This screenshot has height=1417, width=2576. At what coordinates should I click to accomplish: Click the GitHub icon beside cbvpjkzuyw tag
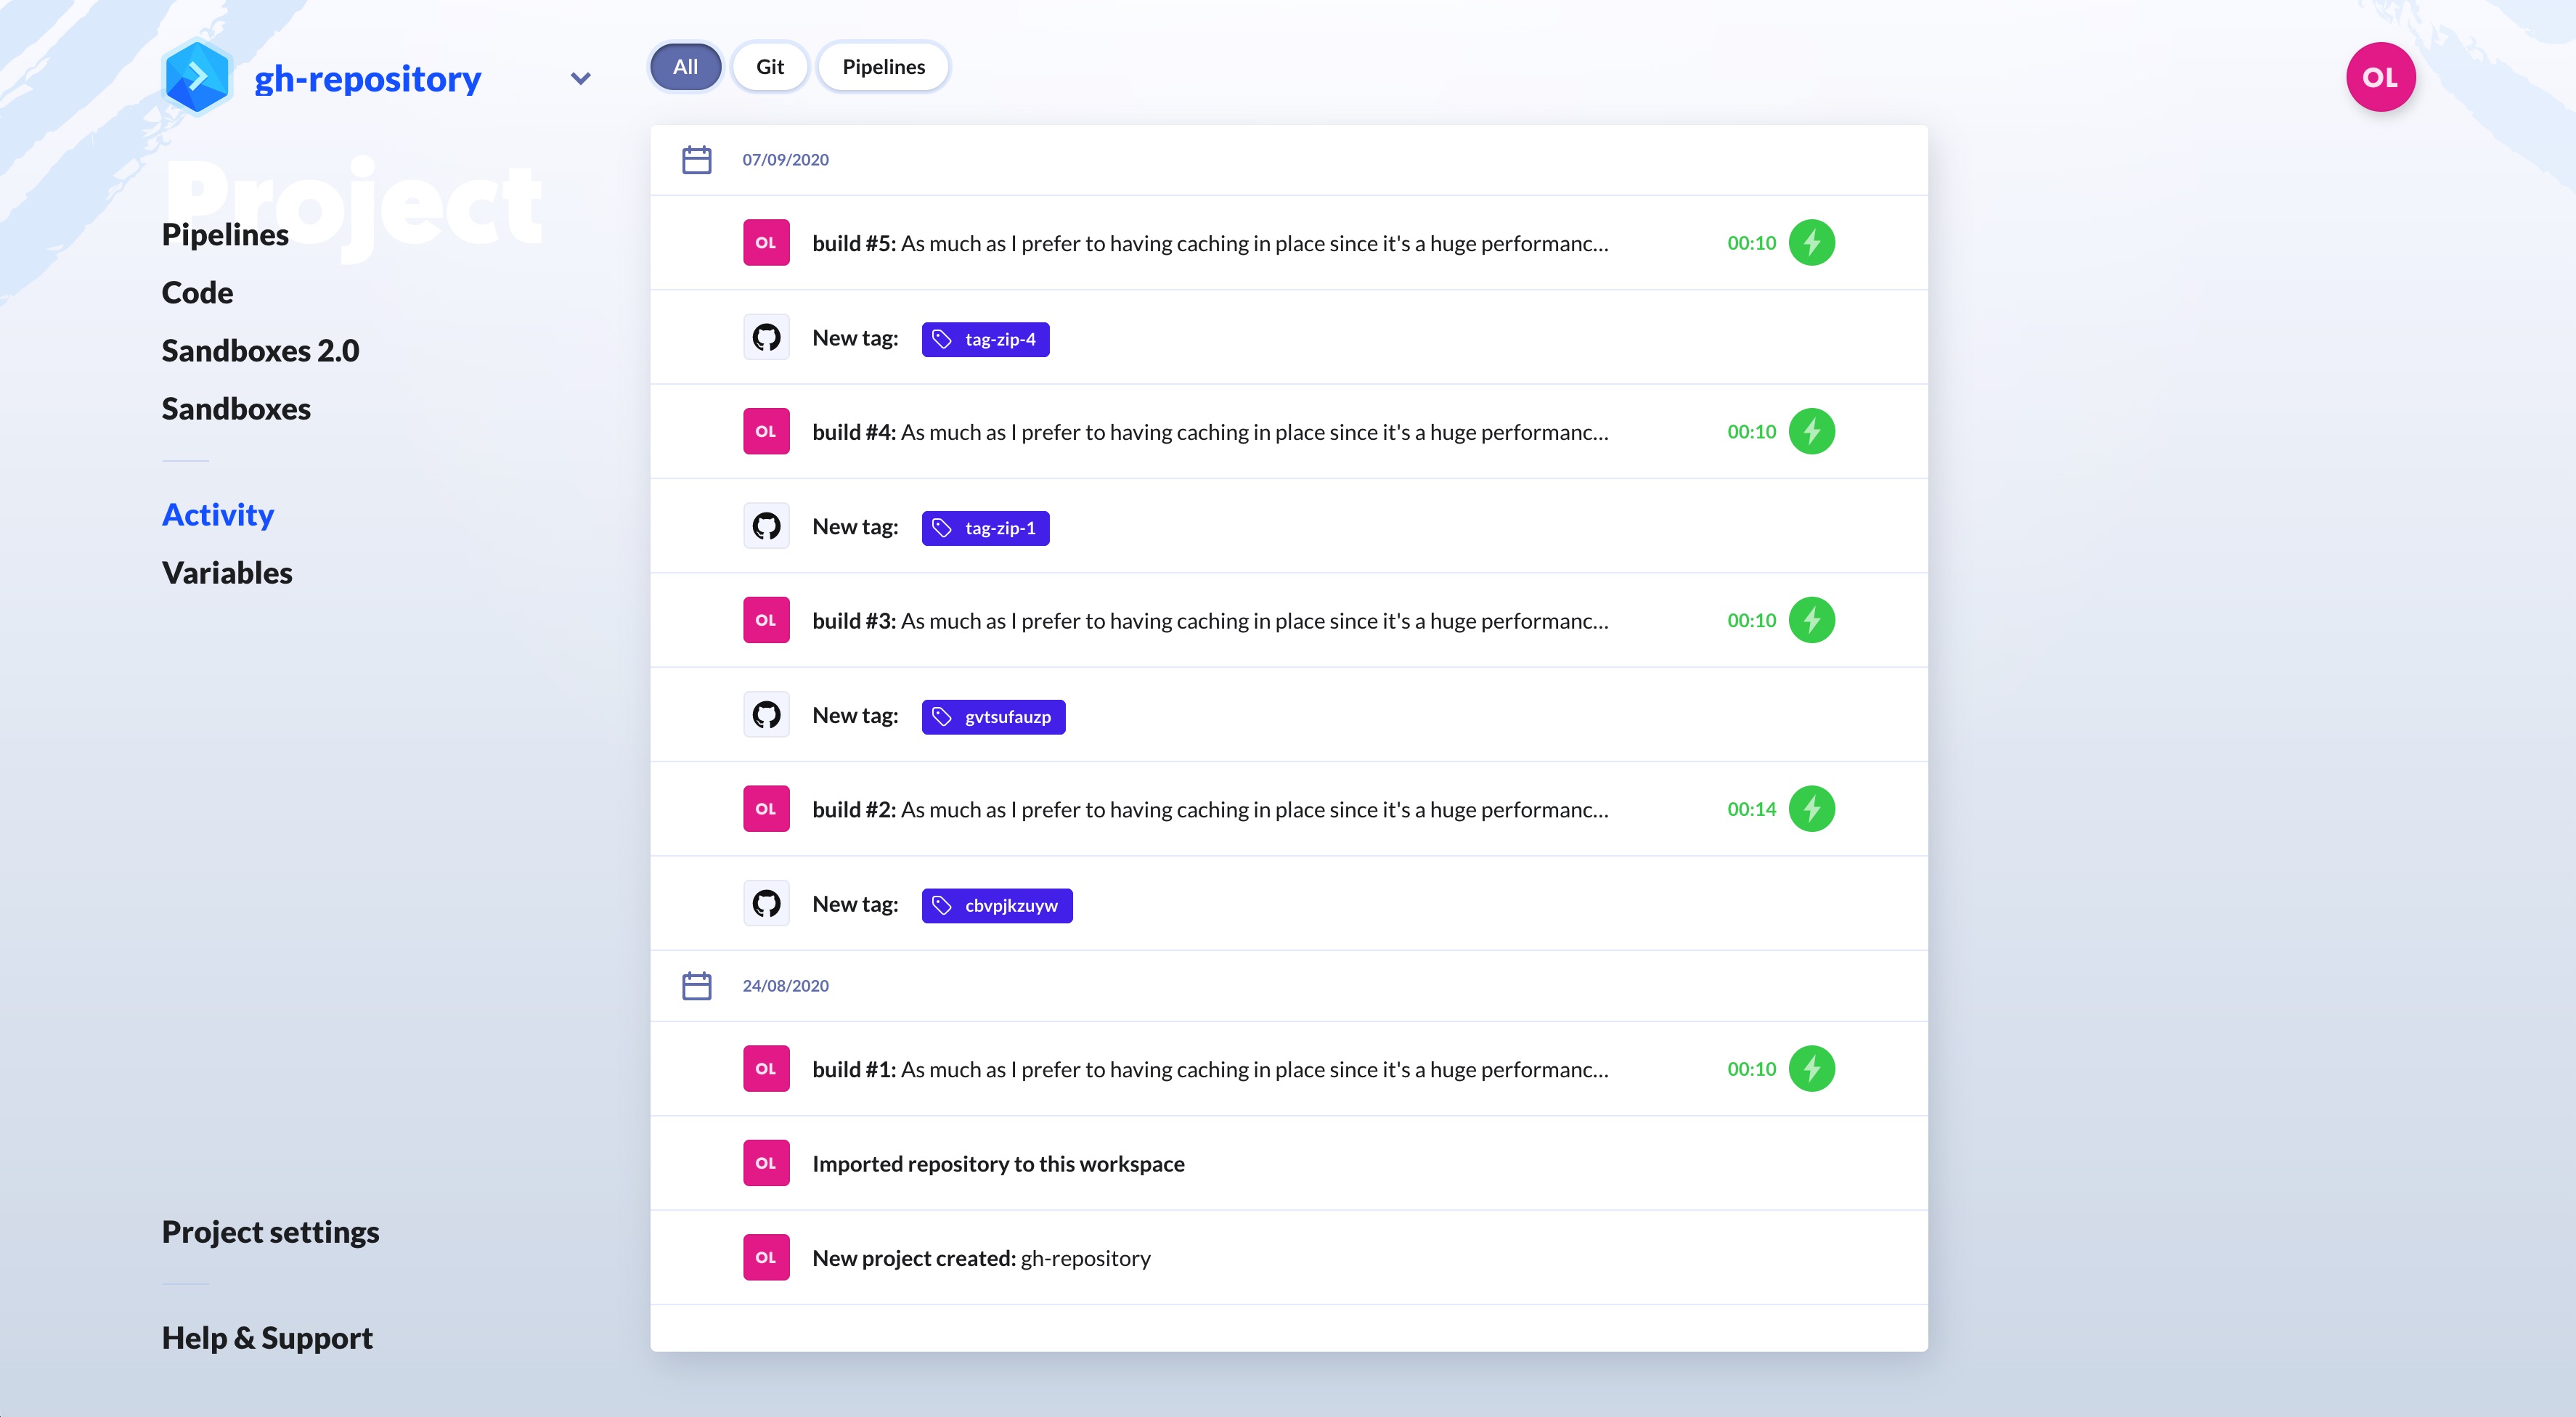click(x=766, y=904)
